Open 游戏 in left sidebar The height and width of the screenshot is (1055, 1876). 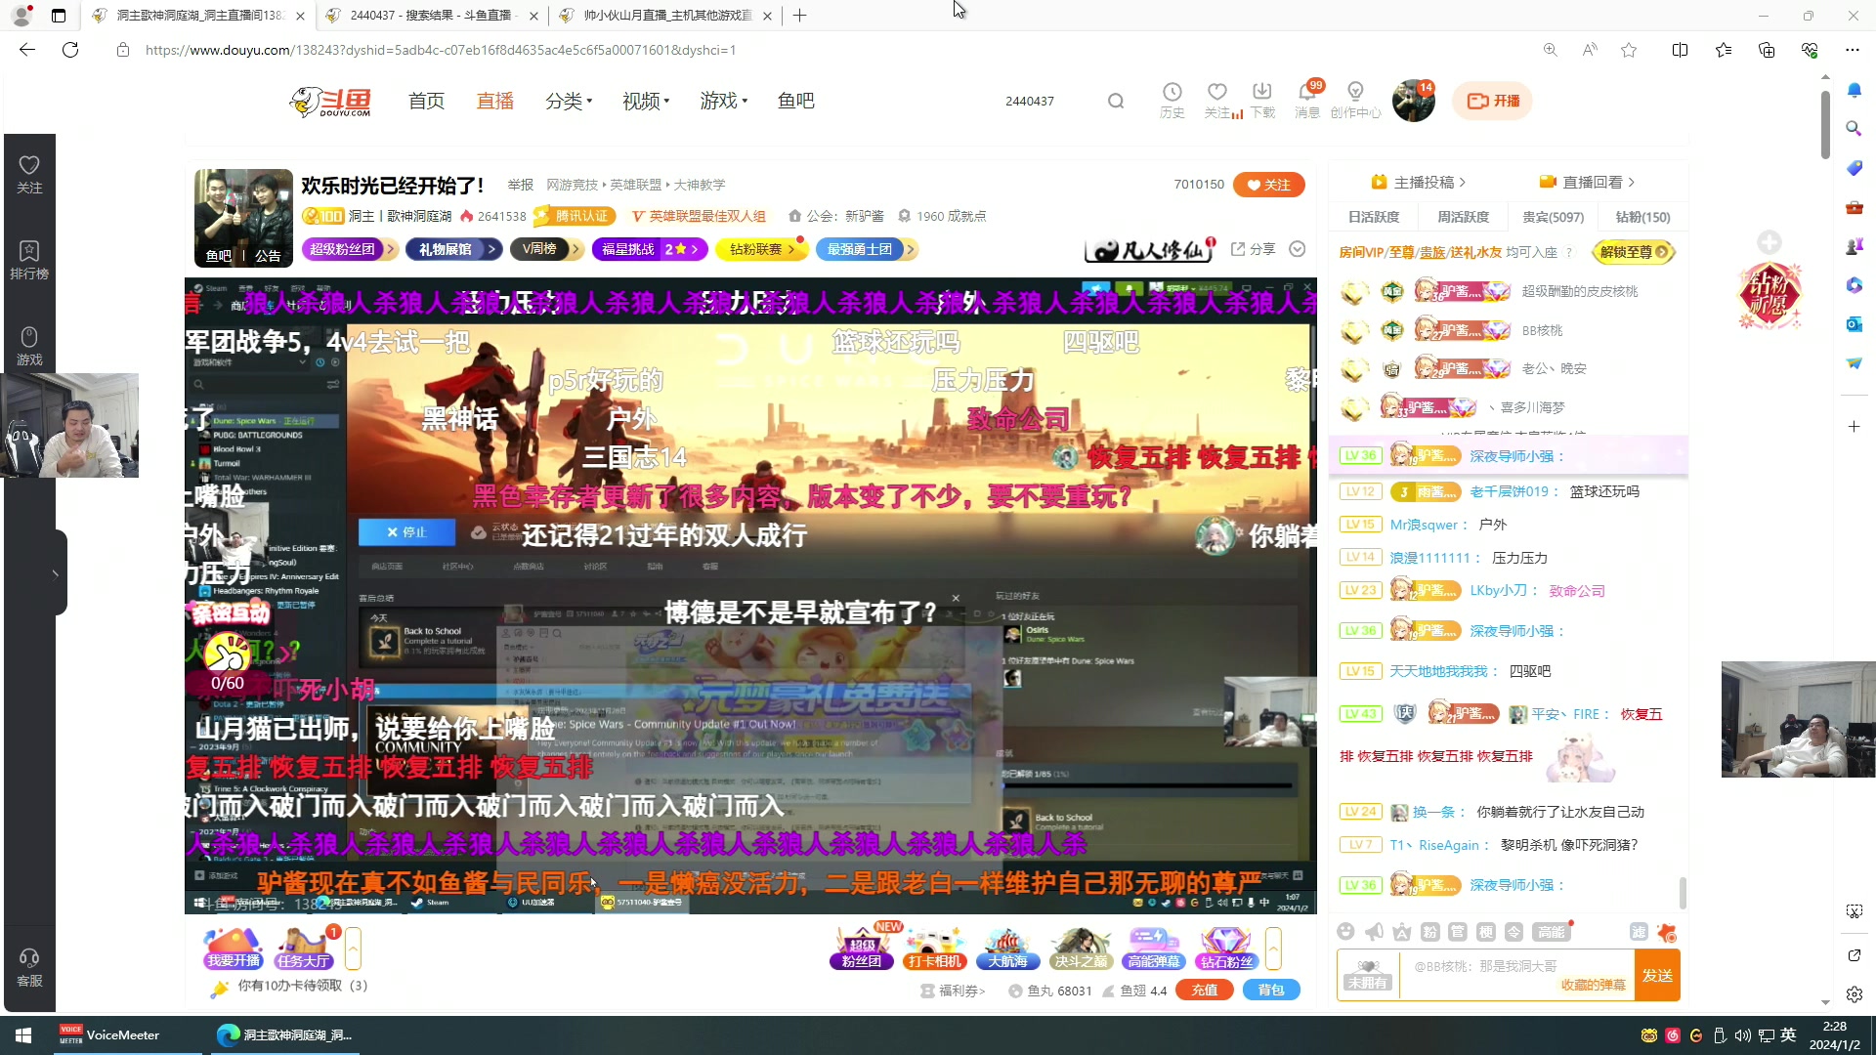tap(29, 347)
